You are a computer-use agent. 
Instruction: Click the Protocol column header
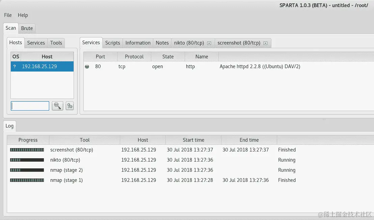134,57
